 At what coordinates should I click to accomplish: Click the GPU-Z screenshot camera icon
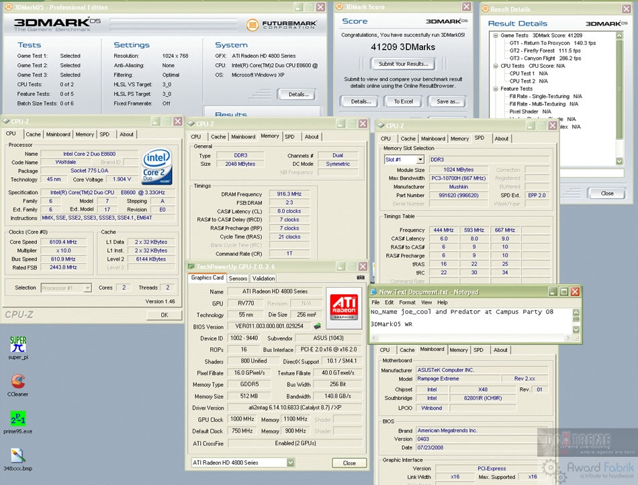tap(361, 277)
